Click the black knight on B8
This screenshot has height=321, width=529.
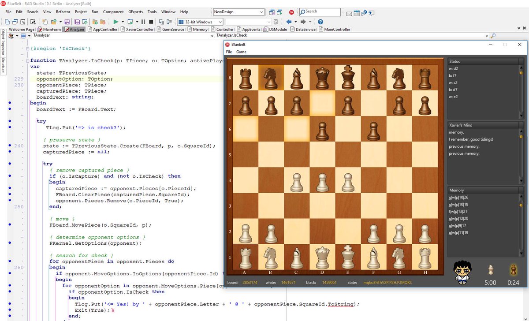coord(270,78)
